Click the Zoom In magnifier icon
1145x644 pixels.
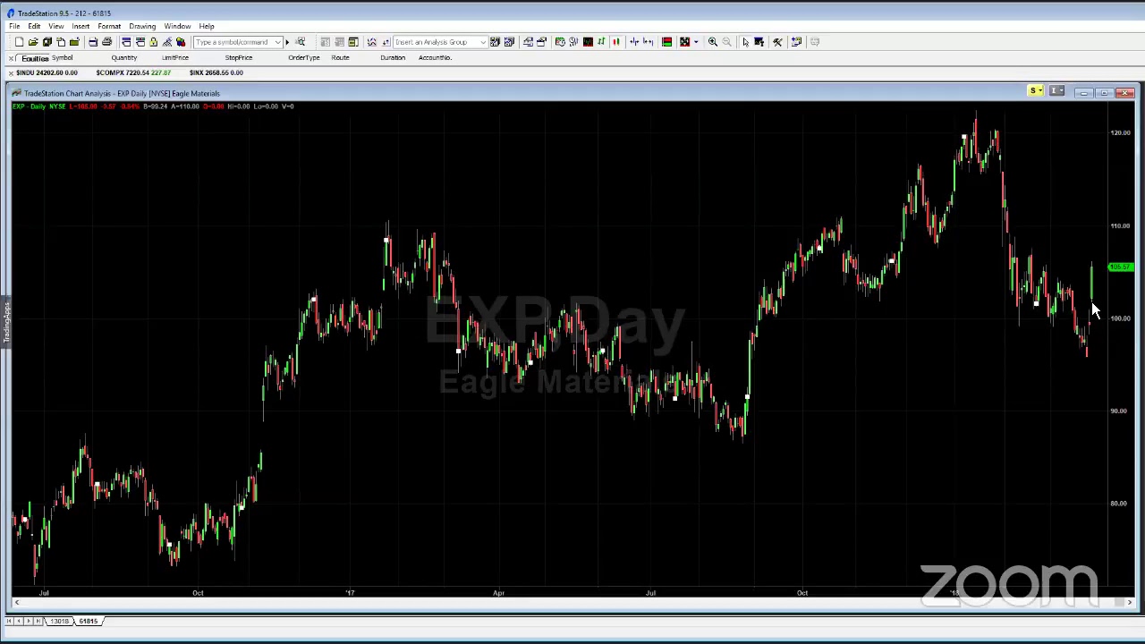point(713,42)
